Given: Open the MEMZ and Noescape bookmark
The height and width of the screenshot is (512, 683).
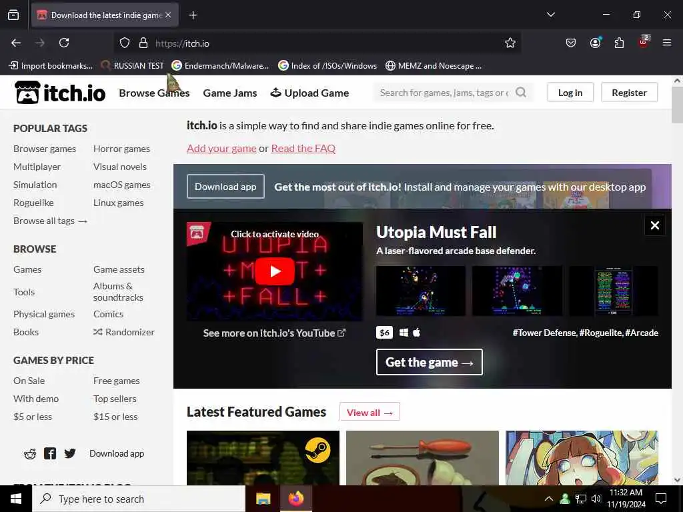Looking at the screenshot, I should point(434,66).
